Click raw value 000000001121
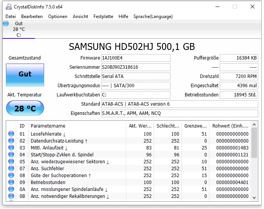The height and width of the screenshot is (209, 264). (x=232, y=155)
